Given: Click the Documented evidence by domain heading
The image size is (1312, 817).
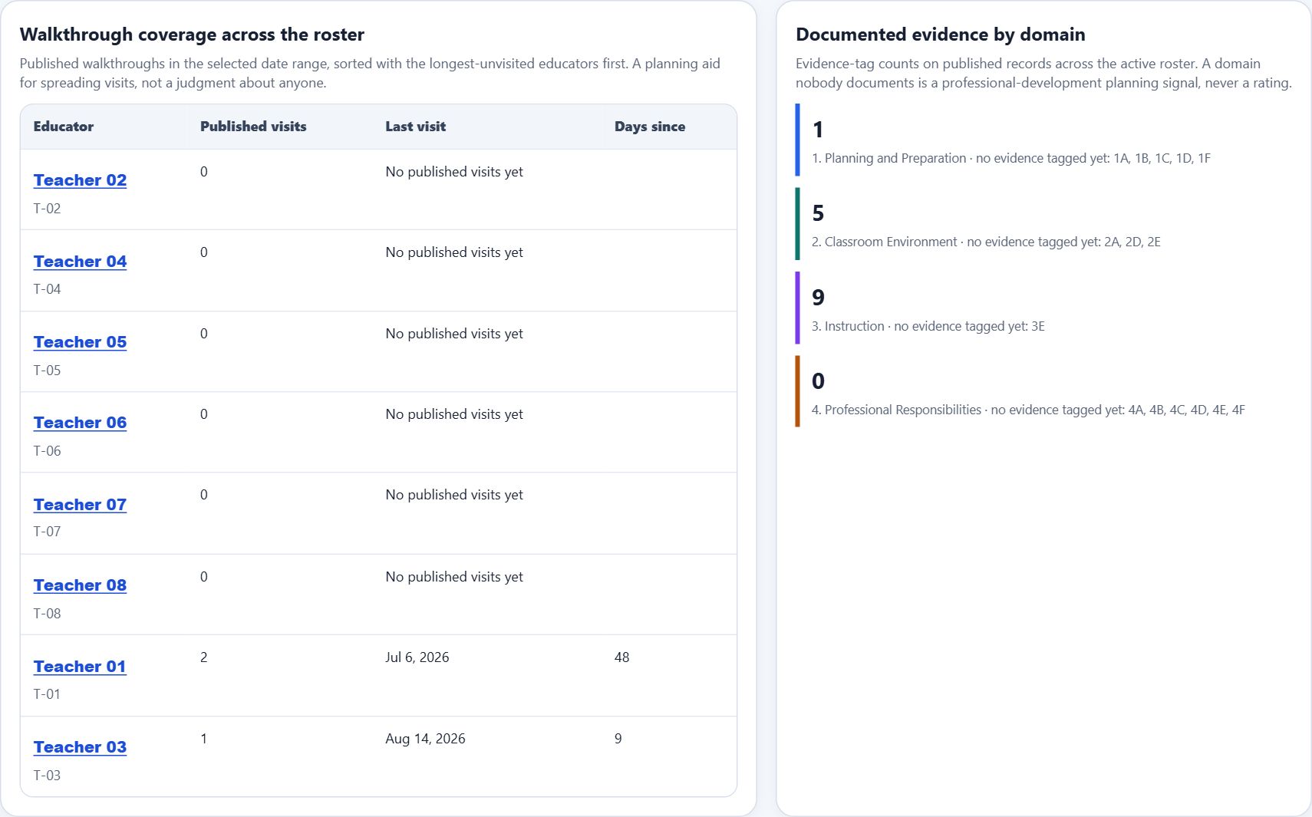Looking at the screenshot, I should (941, 35).
